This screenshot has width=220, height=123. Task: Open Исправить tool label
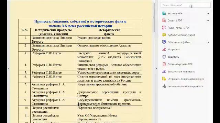coord(174,49)
